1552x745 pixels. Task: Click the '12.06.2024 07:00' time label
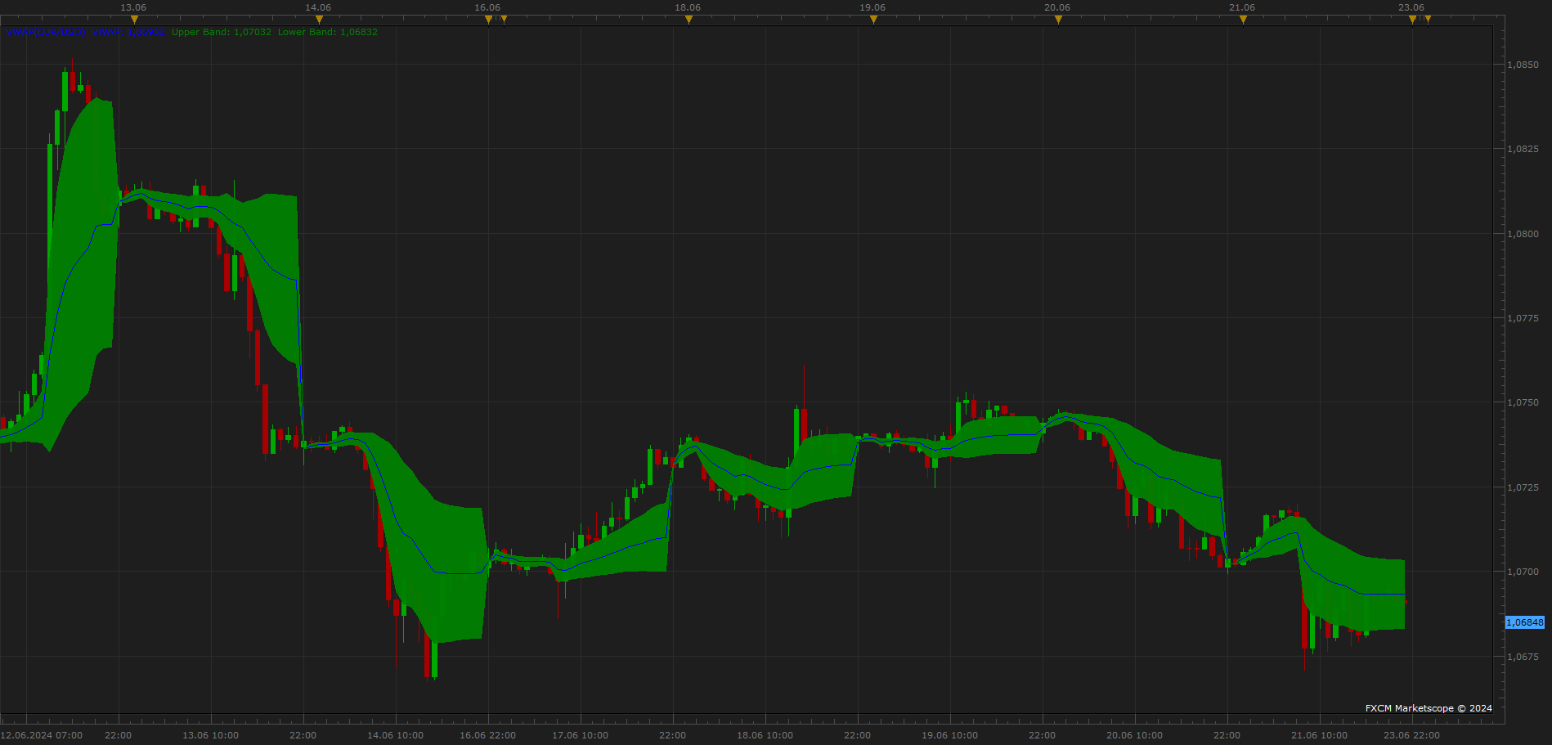pyautogui.click(x=42, y=735)
